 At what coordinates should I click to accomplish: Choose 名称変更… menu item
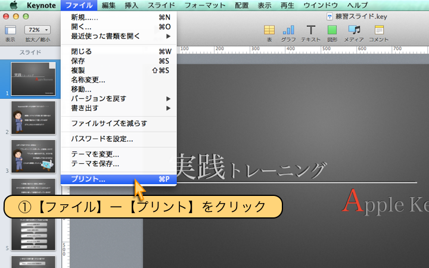coord(119,80)
